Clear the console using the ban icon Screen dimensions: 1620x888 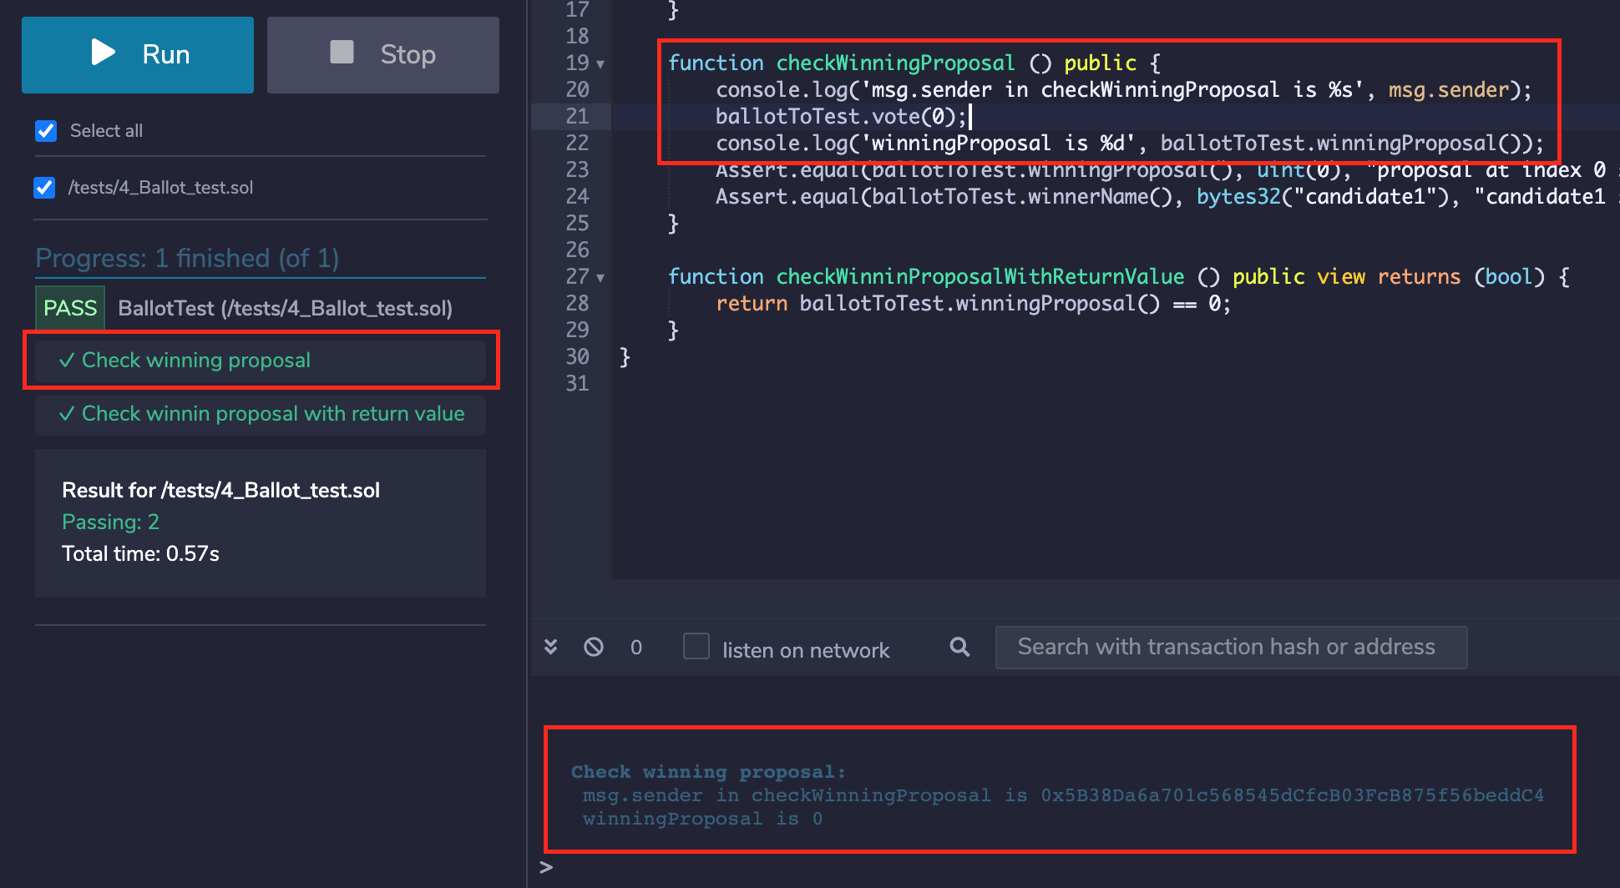click(594, 647)
